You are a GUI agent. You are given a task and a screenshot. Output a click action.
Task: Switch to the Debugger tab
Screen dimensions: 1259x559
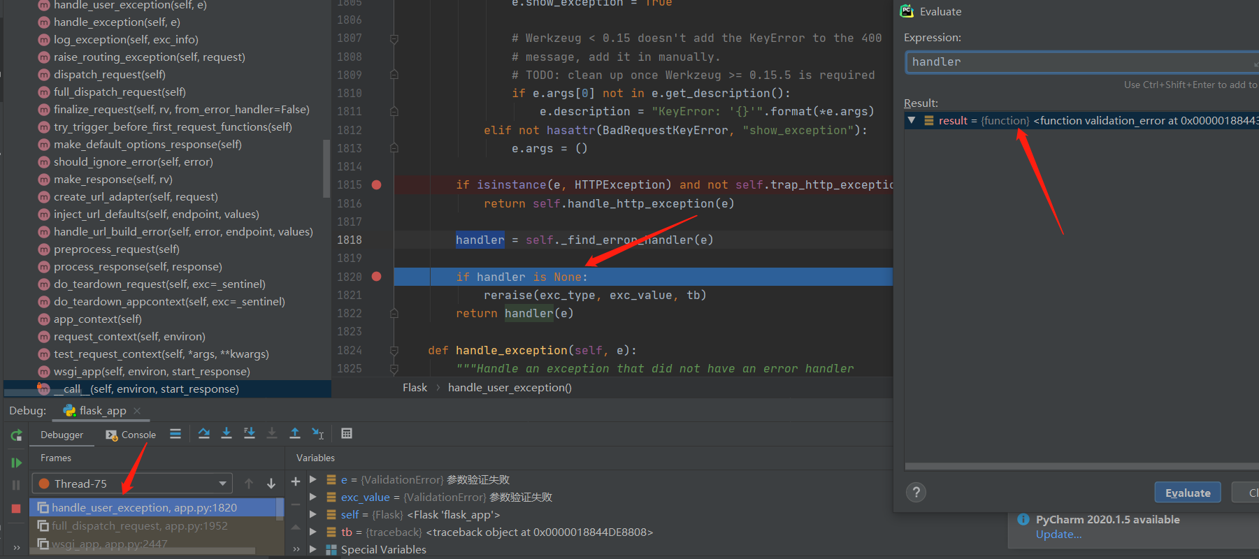coord(62,435)
